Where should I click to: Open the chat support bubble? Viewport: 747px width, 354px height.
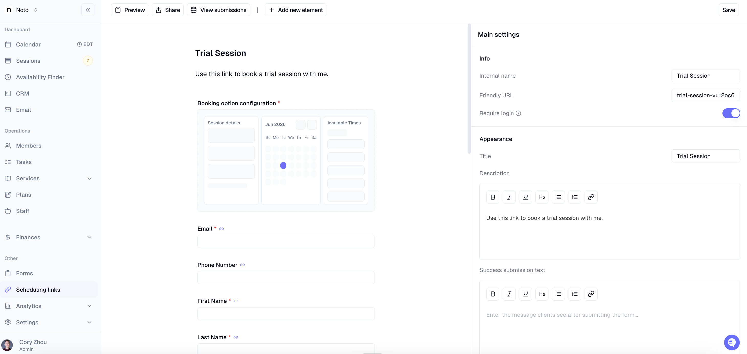click(x=731, y=342)
